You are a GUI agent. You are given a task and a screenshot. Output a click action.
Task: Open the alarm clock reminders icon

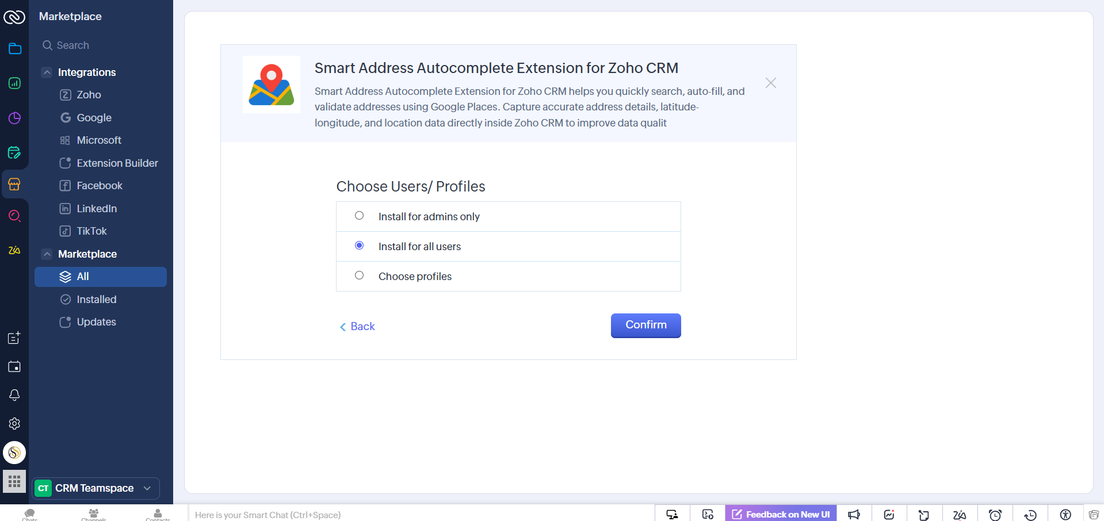[x=995, y=514]
